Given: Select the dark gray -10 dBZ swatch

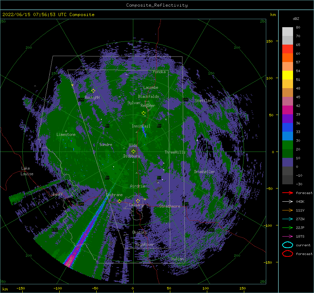Looking at the screenshot, I should [287, 180].
